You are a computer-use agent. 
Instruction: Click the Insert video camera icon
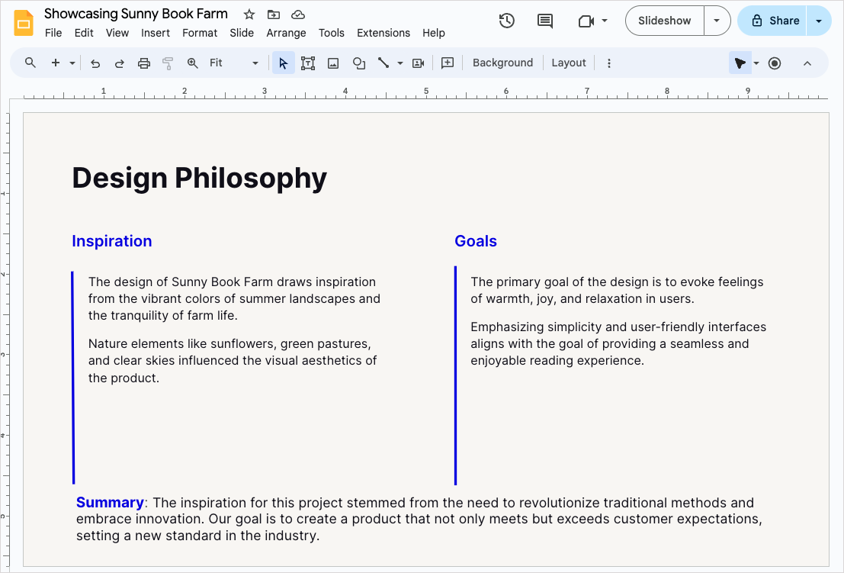pyautogui.click(x=419, y=63)
